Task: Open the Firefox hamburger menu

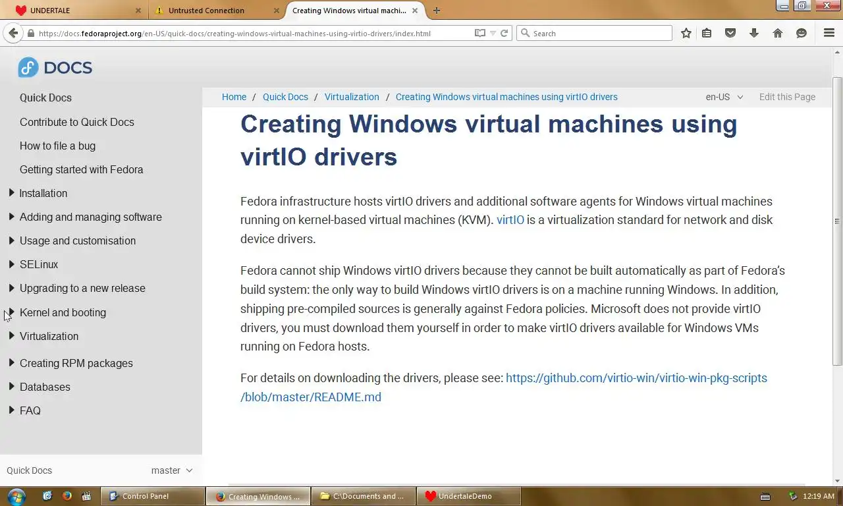Action: coord(829,33)
